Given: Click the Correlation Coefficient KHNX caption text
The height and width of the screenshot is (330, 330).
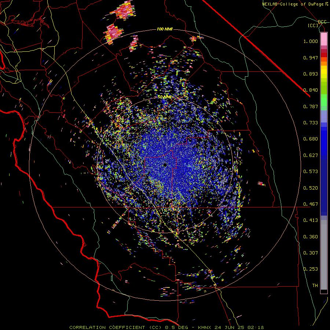Looking at the screenshot, I should pos(166,327).
